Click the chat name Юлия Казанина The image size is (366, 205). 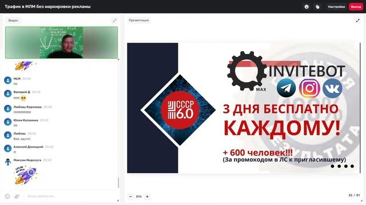click(x=26, y=120)
